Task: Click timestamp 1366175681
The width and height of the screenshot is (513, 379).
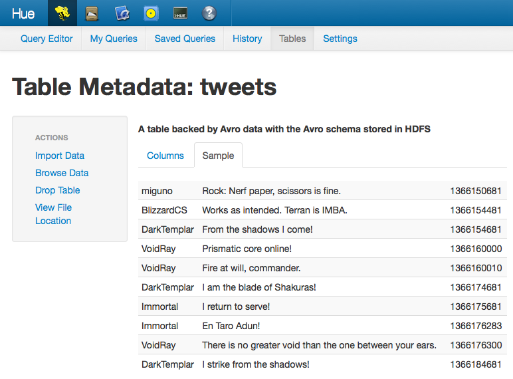Action: click(x=476, y=307)
